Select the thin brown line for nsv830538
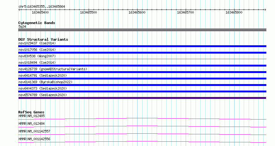 (142, 59)
